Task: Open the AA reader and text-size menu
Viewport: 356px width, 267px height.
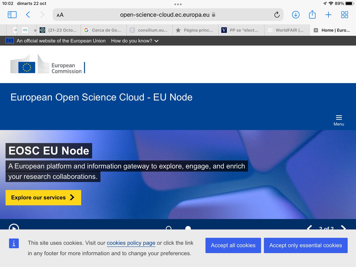Action: [60, 15]
